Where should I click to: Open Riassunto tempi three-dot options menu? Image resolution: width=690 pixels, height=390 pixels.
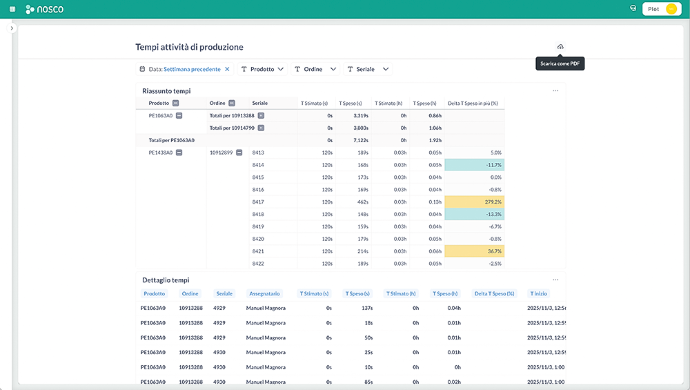tap(555, 91)
